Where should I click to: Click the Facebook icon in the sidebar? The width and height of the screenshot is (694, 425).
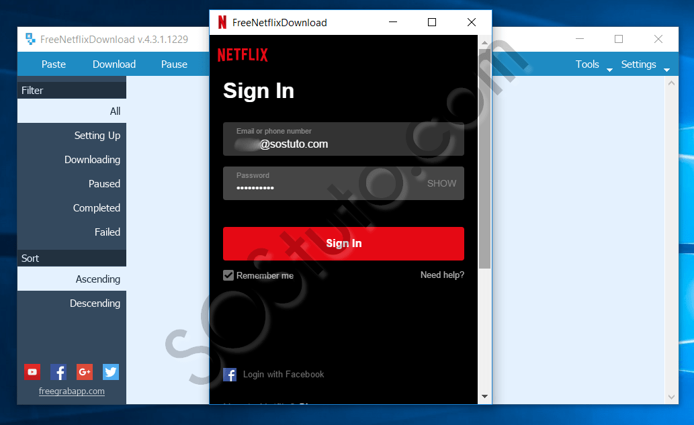pos(58,371)
